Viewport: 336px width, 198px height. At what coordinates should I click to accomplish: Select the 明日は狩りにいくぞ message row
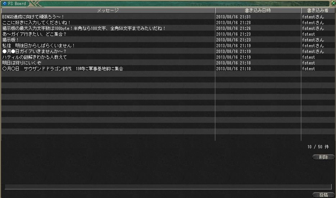point(168,63)
